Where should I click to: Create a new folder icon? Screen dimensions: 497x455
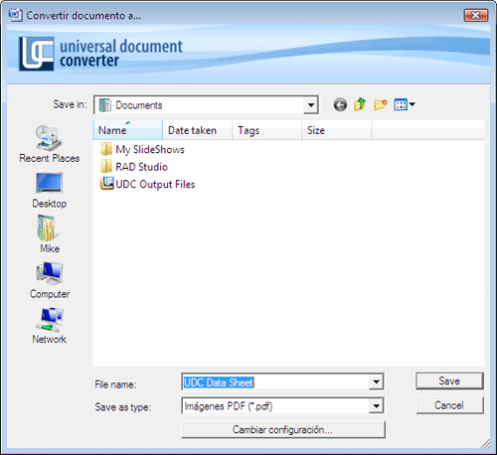click(x=381, y=104)
